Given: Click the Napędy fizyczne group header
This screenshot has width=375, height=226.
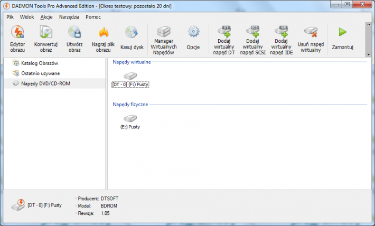Looking at the screenshot, I should 130,104.
